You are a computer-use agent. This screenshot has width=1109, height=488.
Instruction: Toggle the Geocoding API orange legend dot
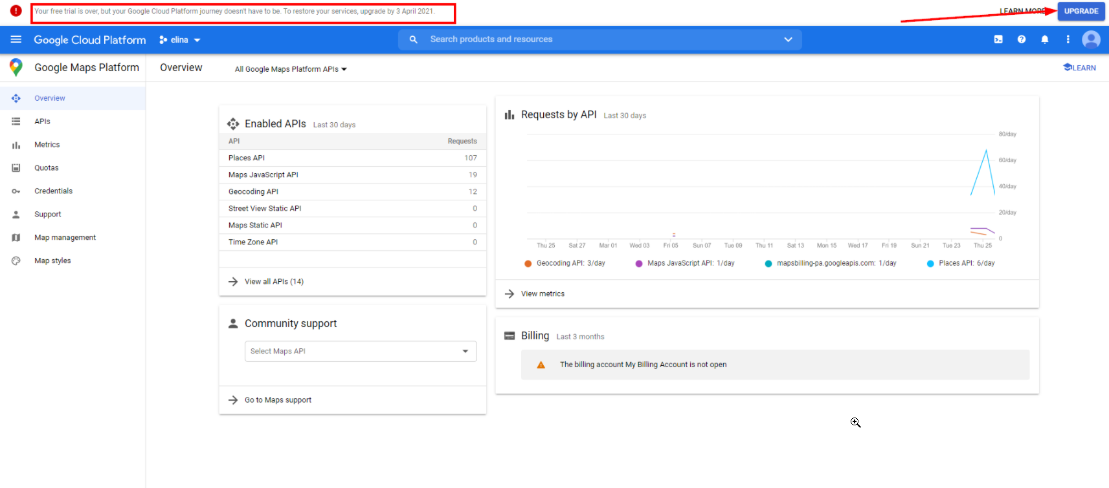[528, 264]
